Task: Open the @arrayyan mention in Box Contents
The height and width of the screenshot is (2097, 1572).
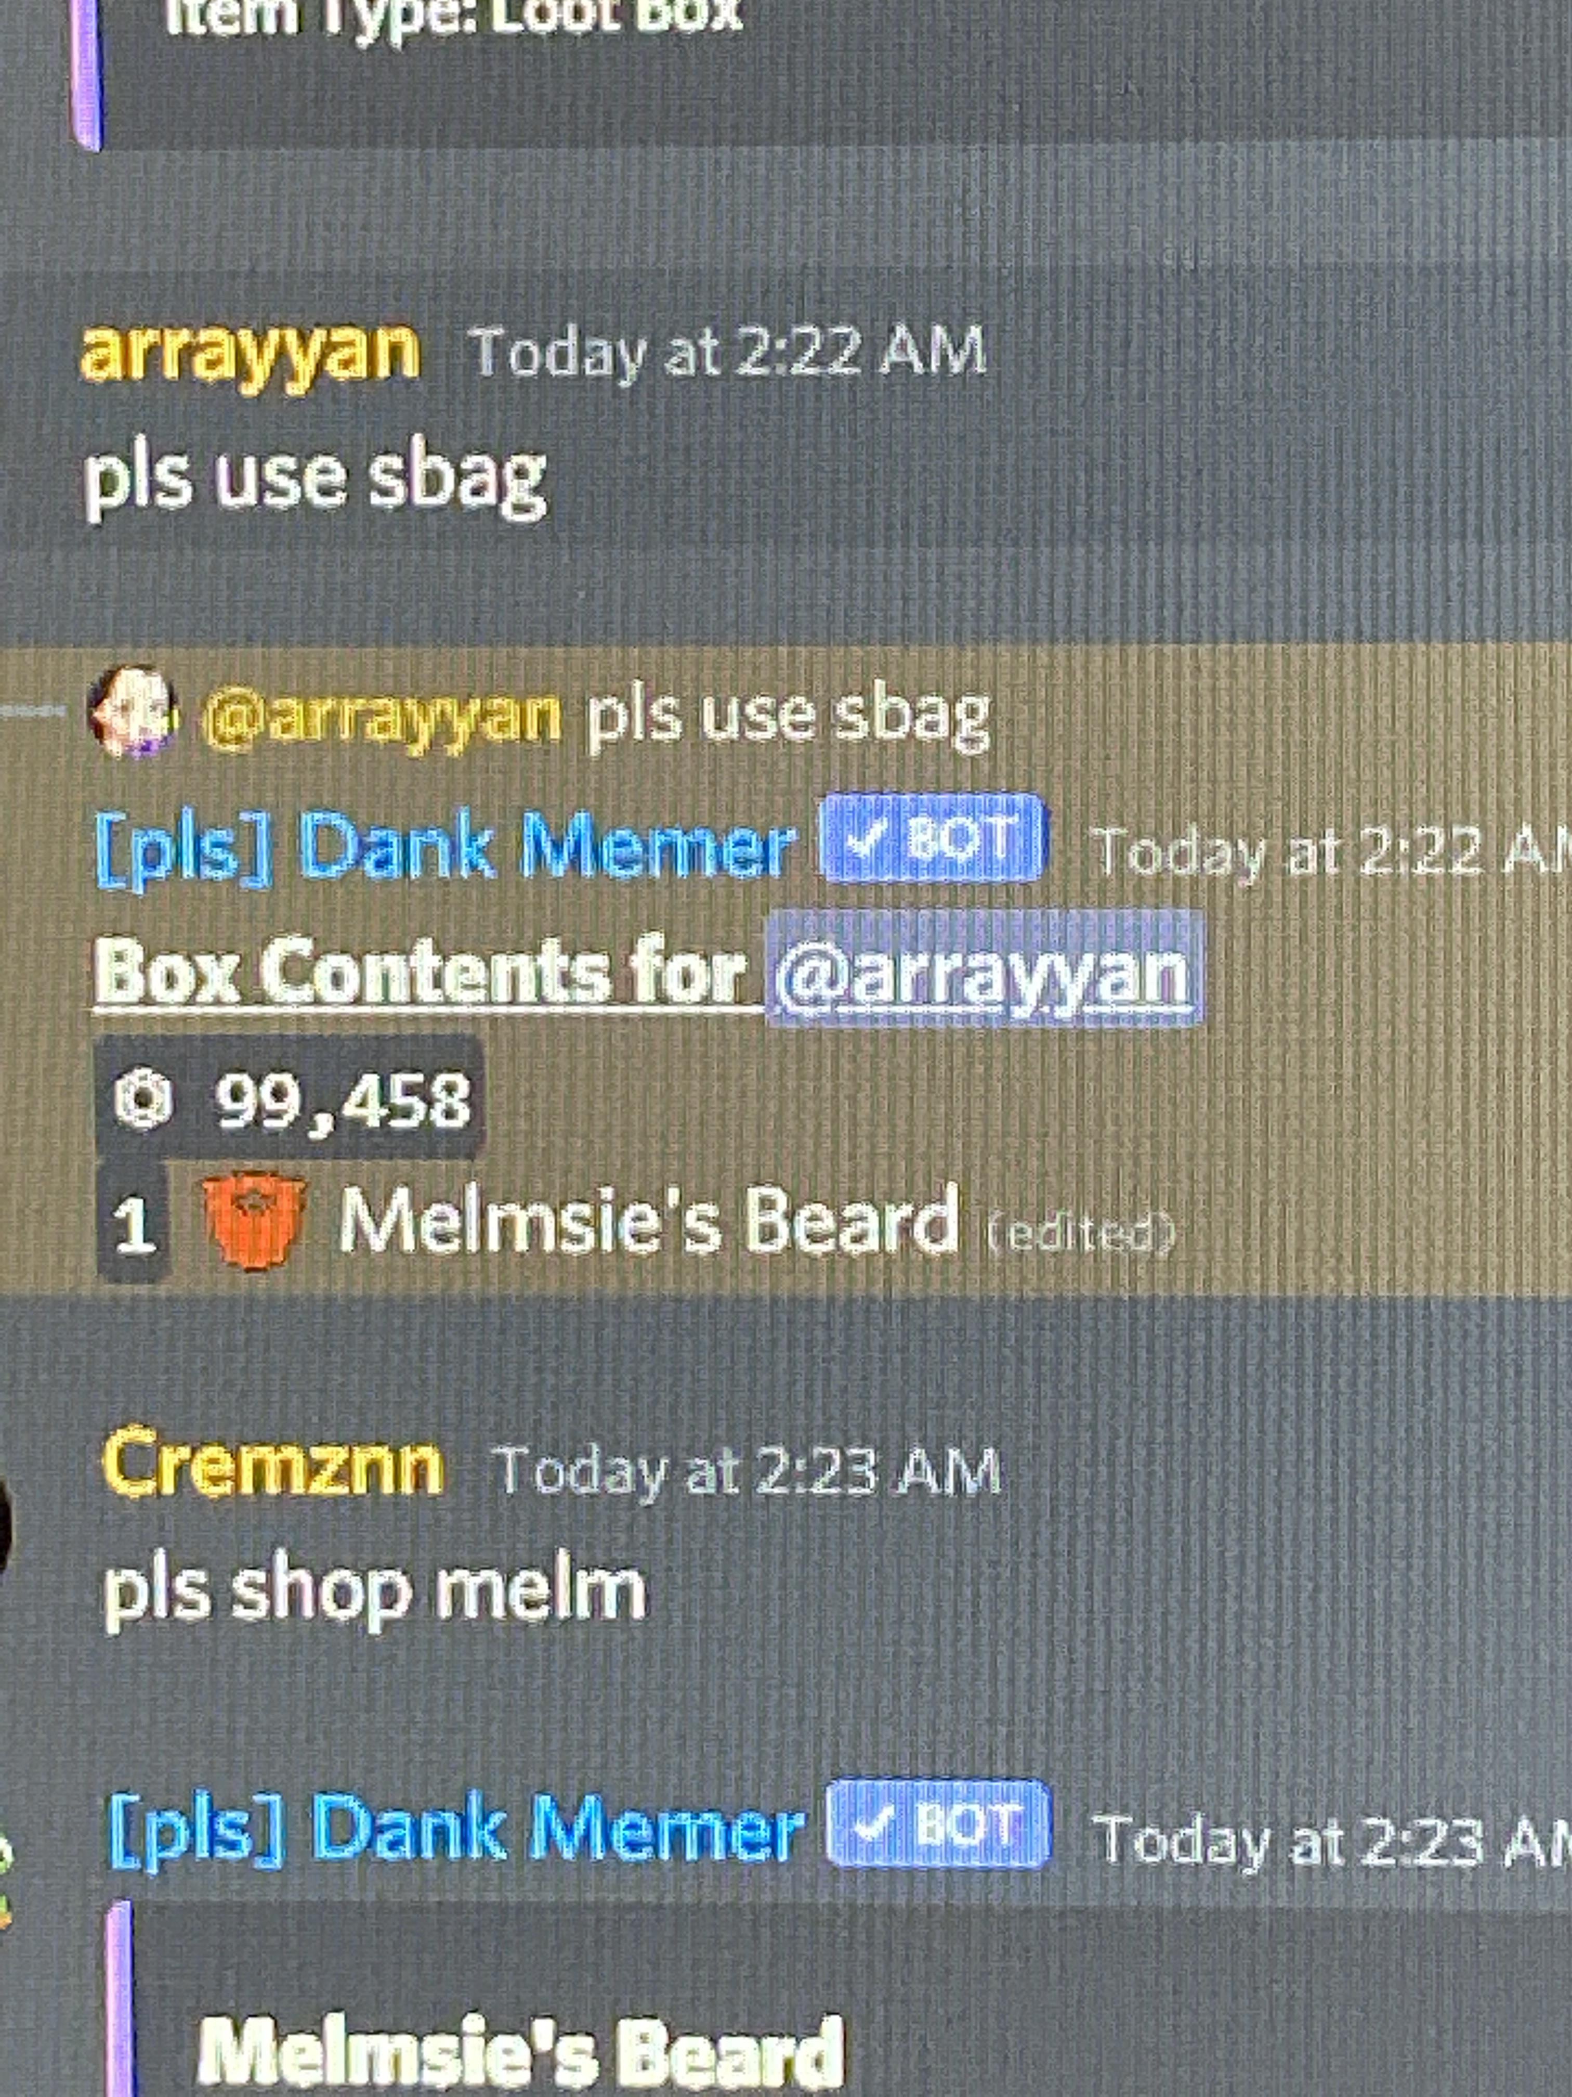Action: point(984,969)
